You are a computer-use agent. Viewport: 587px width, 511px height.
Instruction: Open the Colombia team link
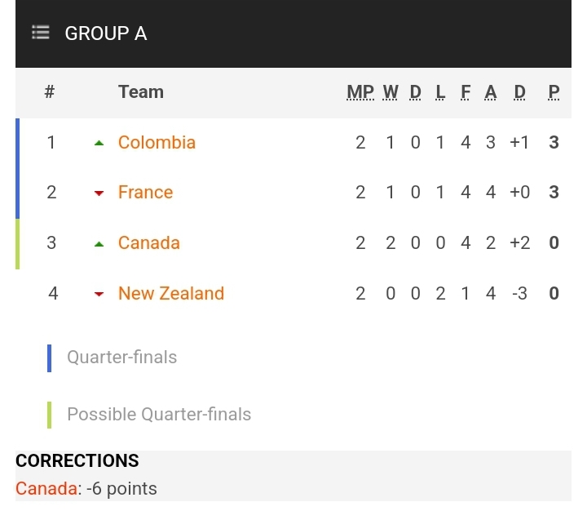coord(157,142)
